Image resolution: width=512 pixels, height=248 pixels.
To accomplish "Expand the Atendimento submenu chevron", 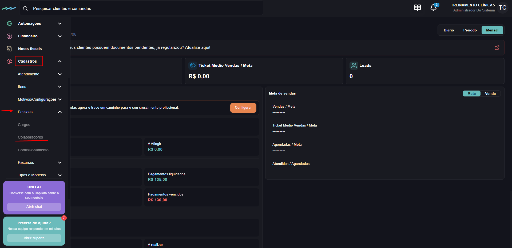I will 60,74.
